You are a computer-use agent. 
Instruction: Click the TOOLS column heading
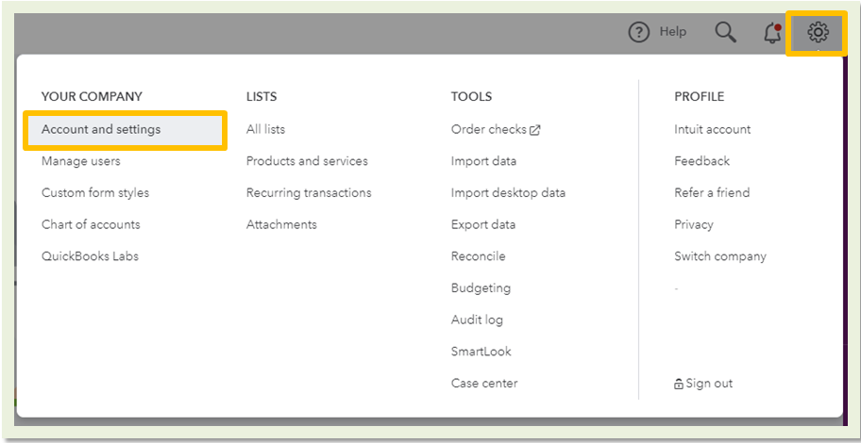[x=471, y=97]
